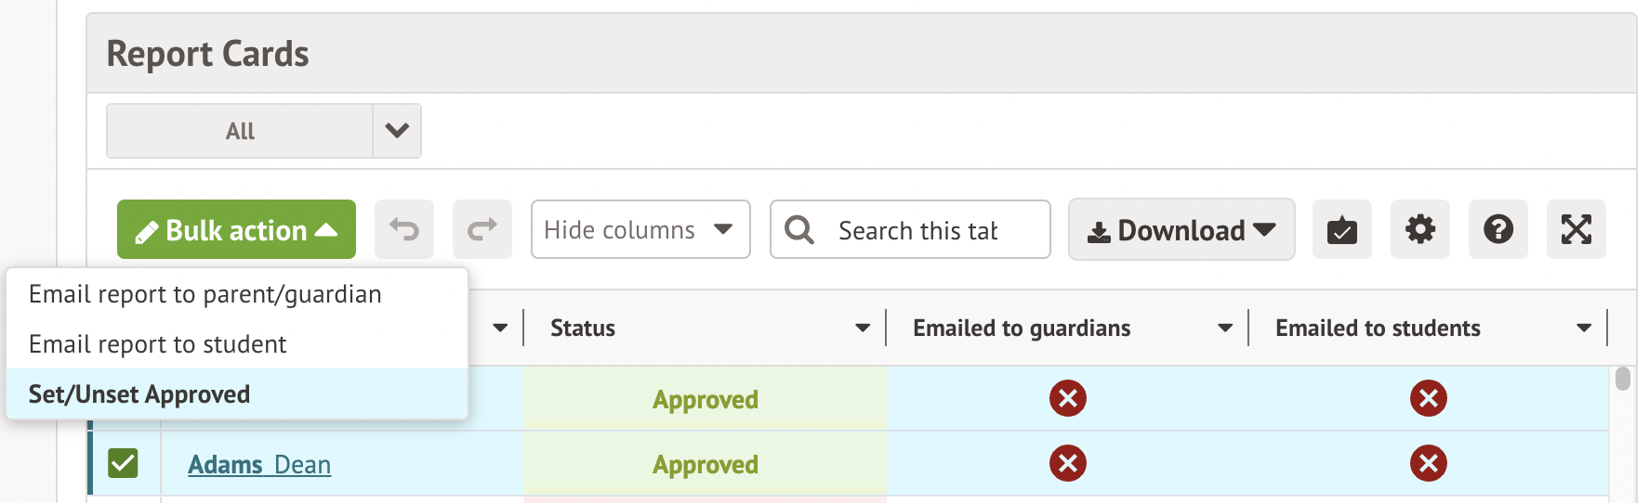The width and height of the screenshot is (1649, 503).
Task: Select Set/Unset Approved menu item
Action: click(139, 394)
